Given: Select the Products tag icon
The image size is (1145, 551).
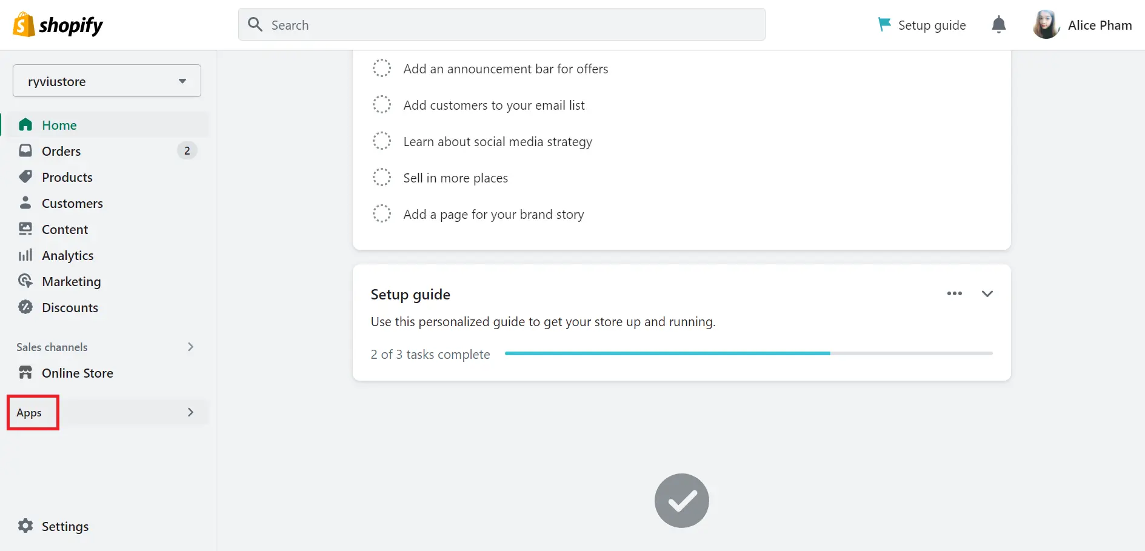Looking at the screenshot, I should click(25, 177).
